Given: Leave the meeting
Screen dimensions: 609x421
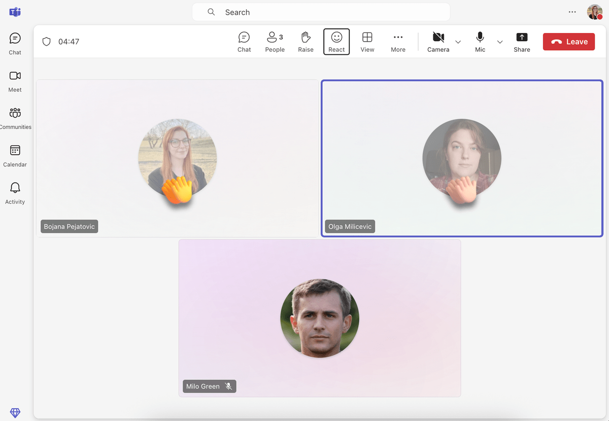Looking at the screenshot, I should click(568, 42).
